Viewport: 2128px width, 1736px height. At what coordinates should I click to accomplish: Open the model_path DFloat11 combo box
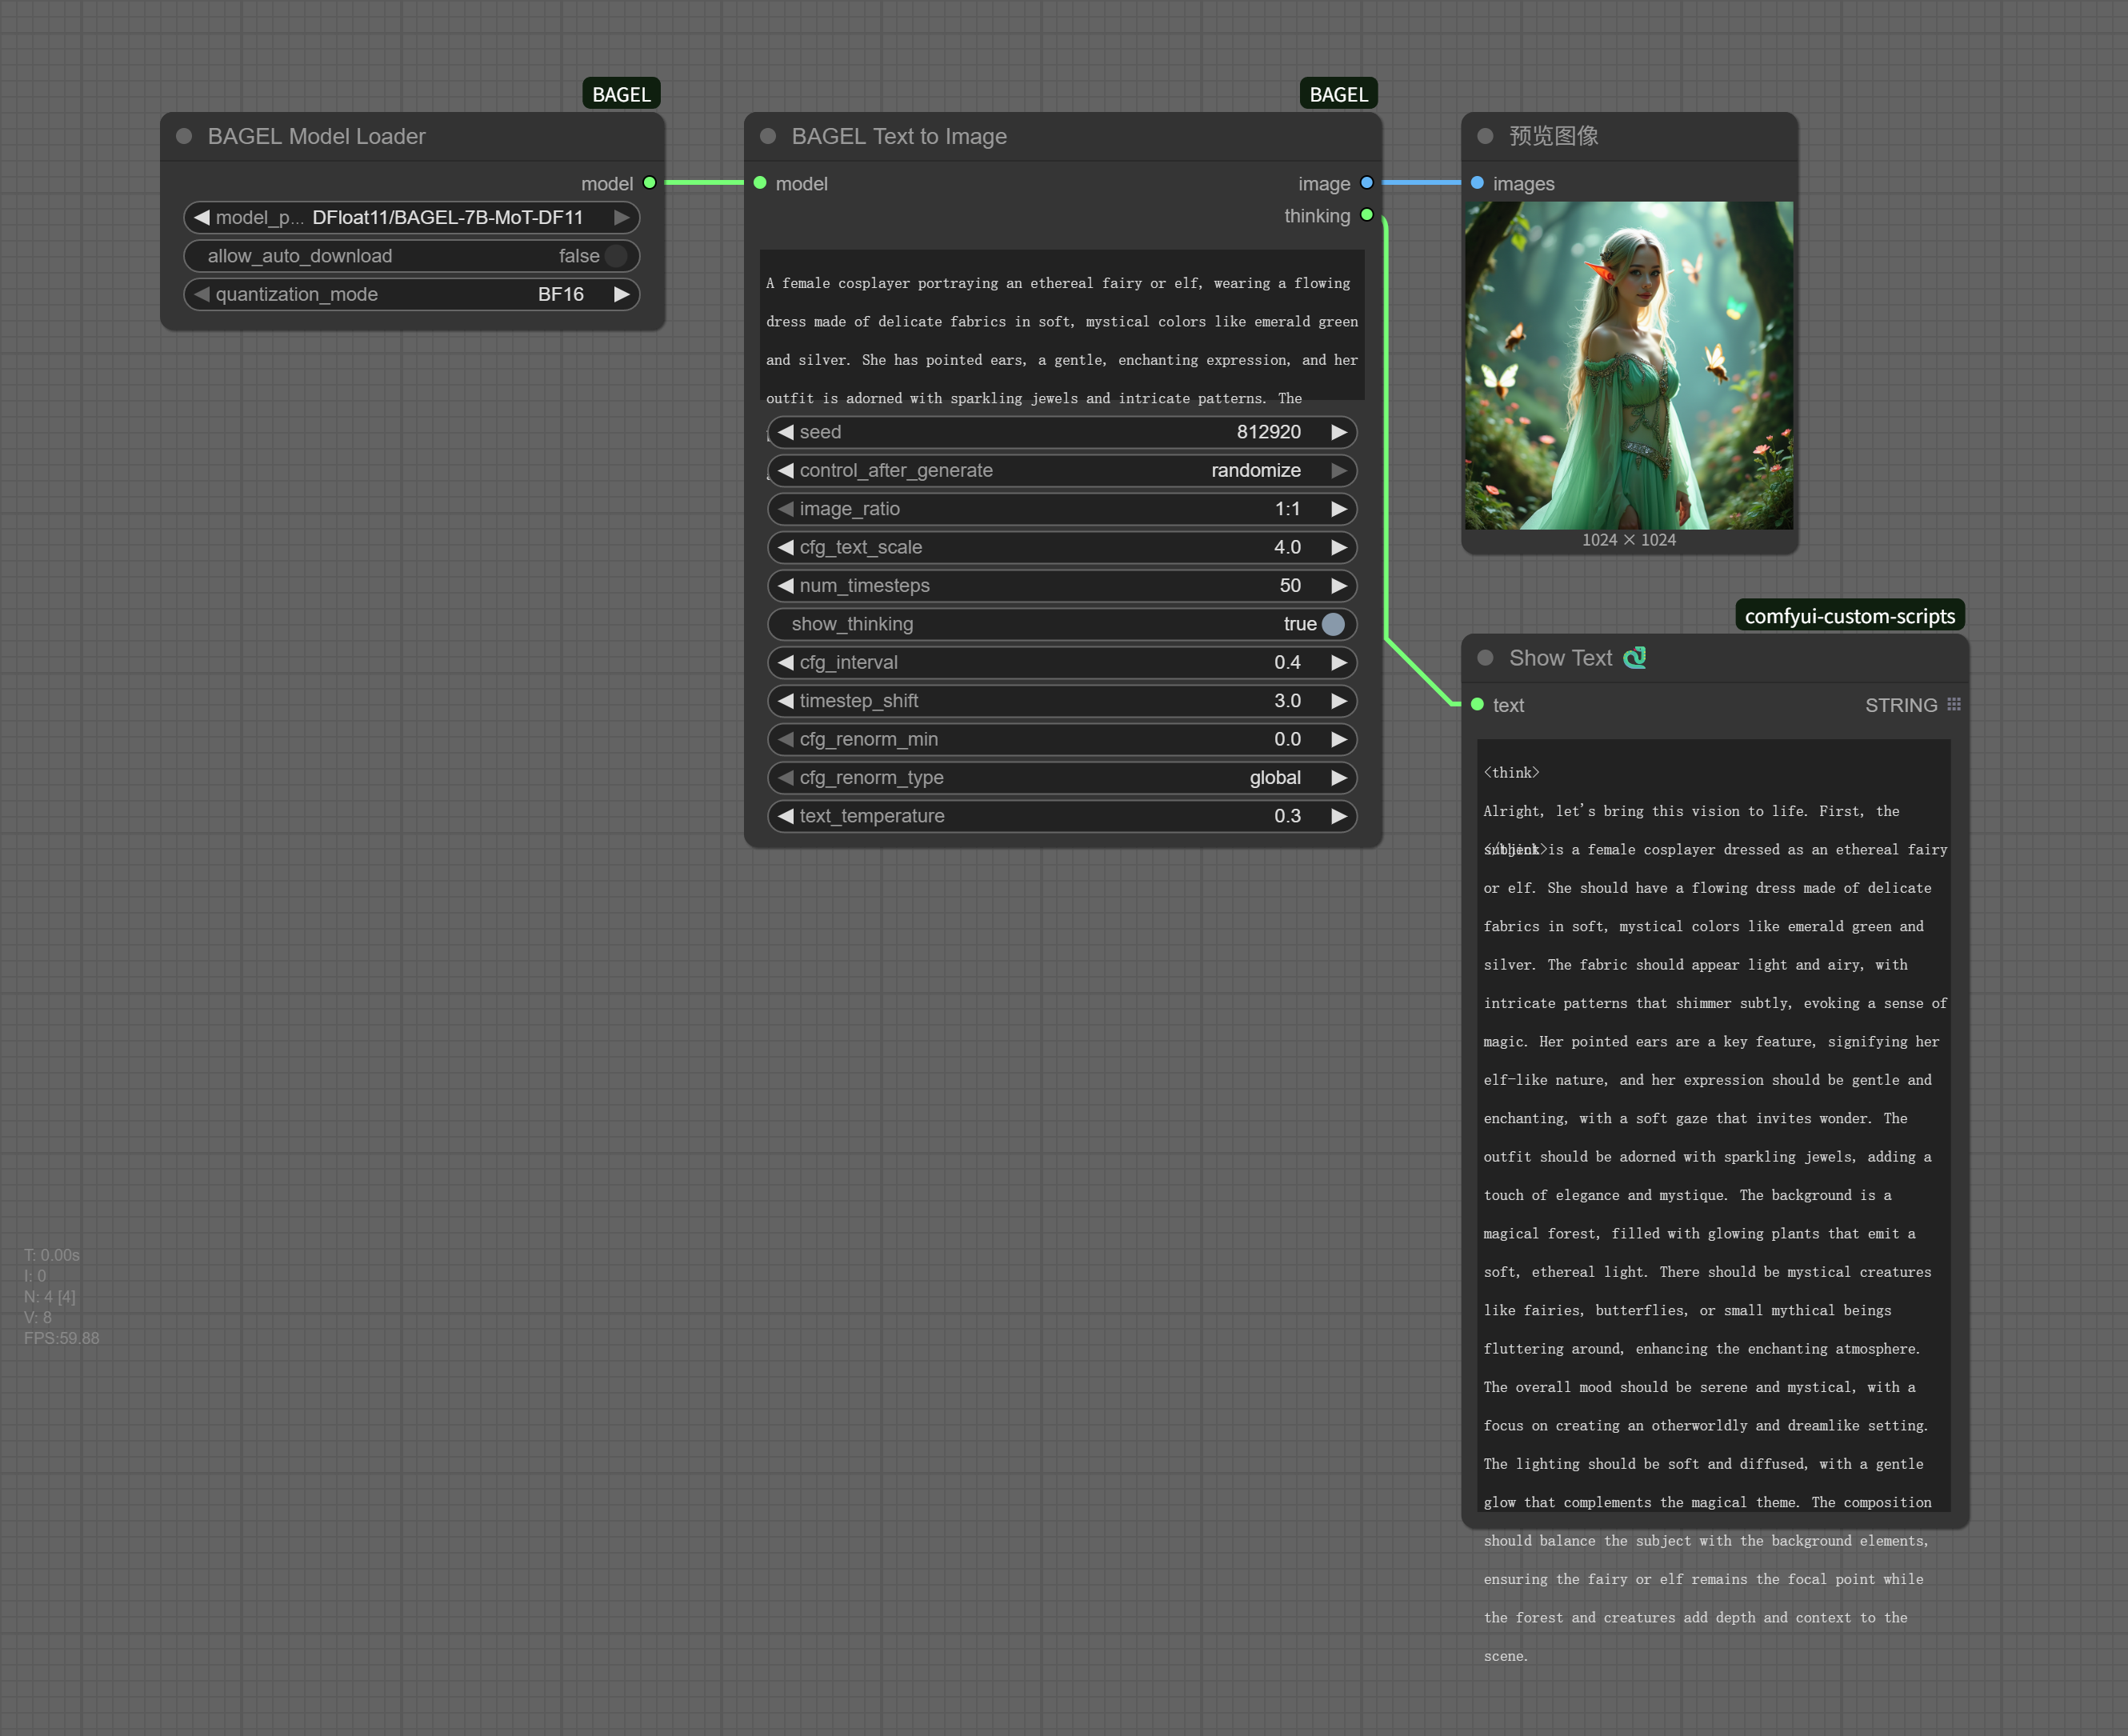(x=412, y=217)
